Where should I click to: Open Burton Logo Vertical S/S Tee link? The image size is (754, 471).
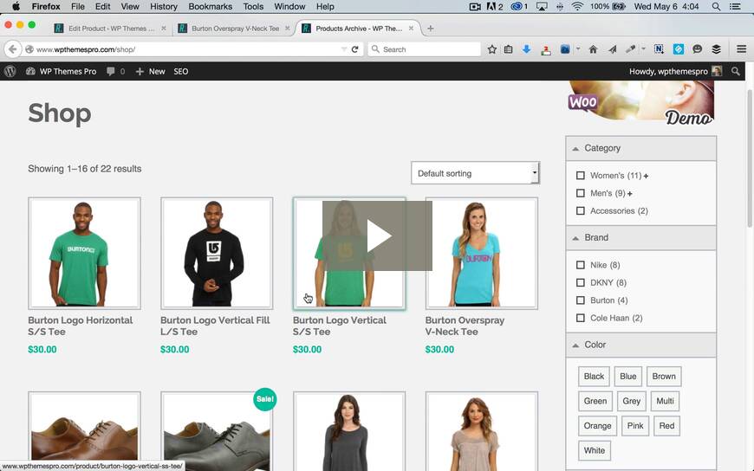pyautogui.click(x=339, y=326)
